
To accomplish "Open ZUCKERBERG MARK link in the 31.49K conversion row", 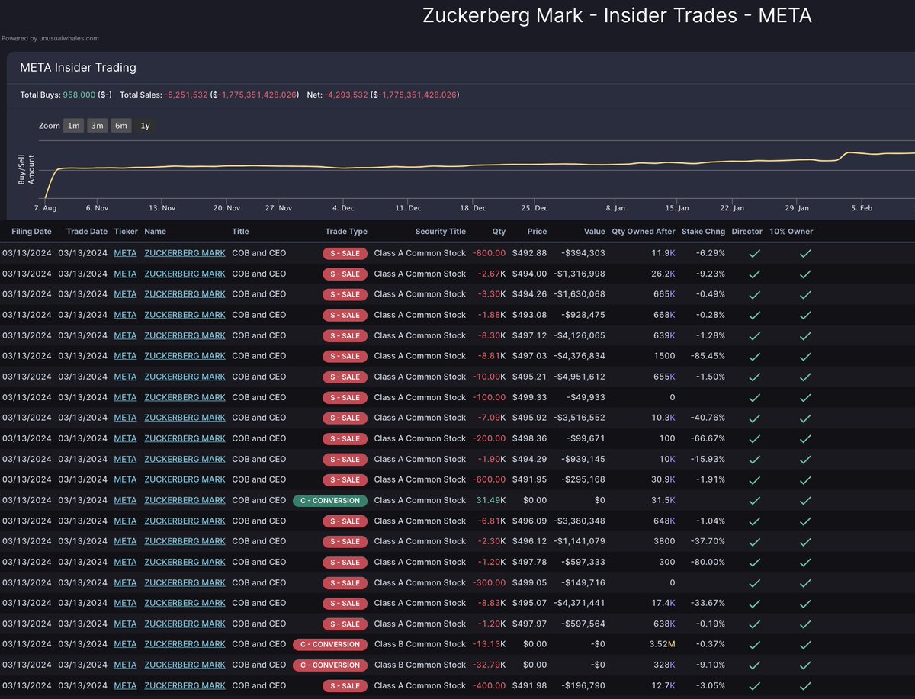I will (x=185, y=500).
